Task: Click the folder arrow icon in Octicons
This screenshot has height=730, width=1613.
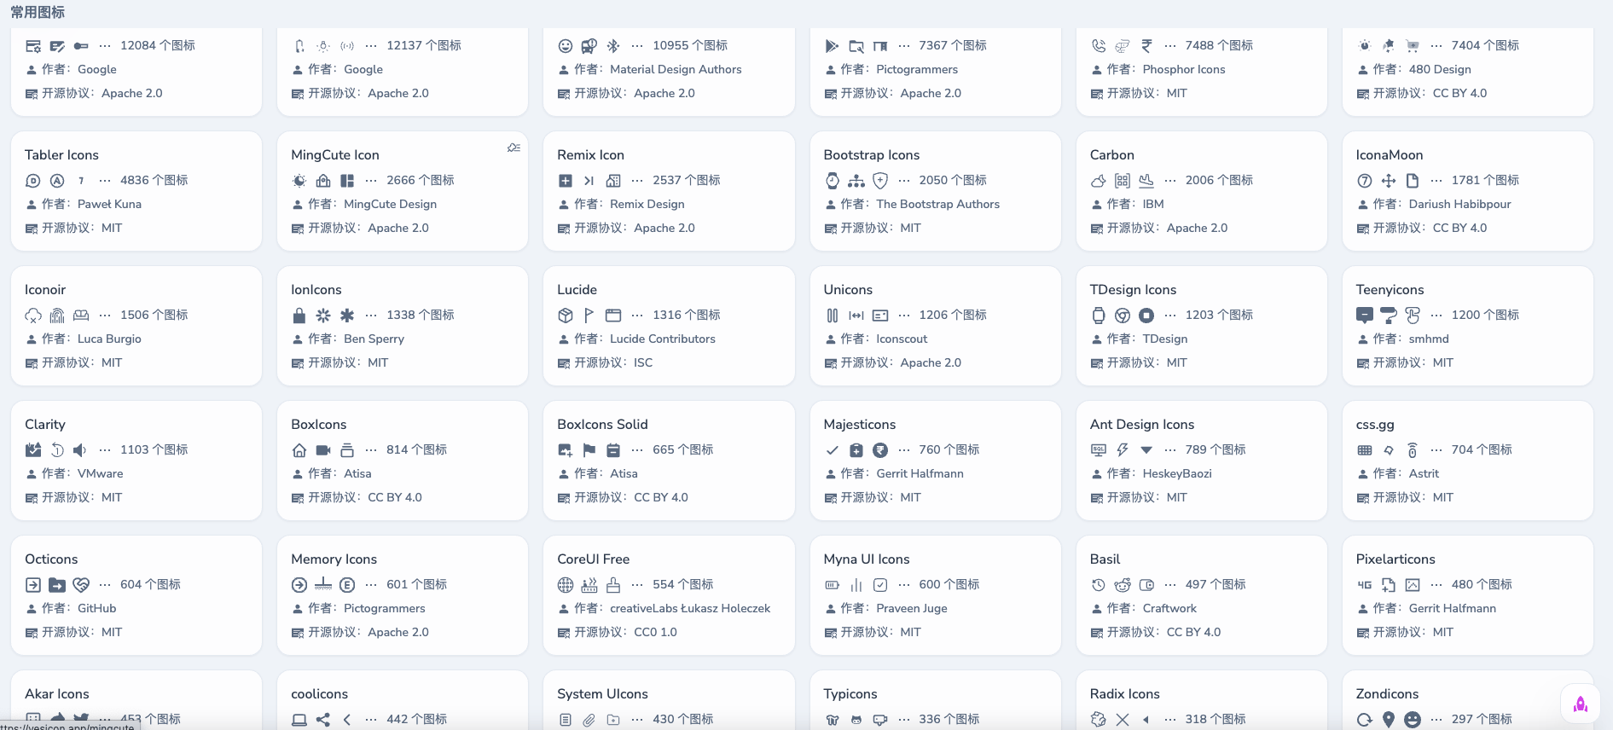Action: pyautogui.click(x=57, y=585)
